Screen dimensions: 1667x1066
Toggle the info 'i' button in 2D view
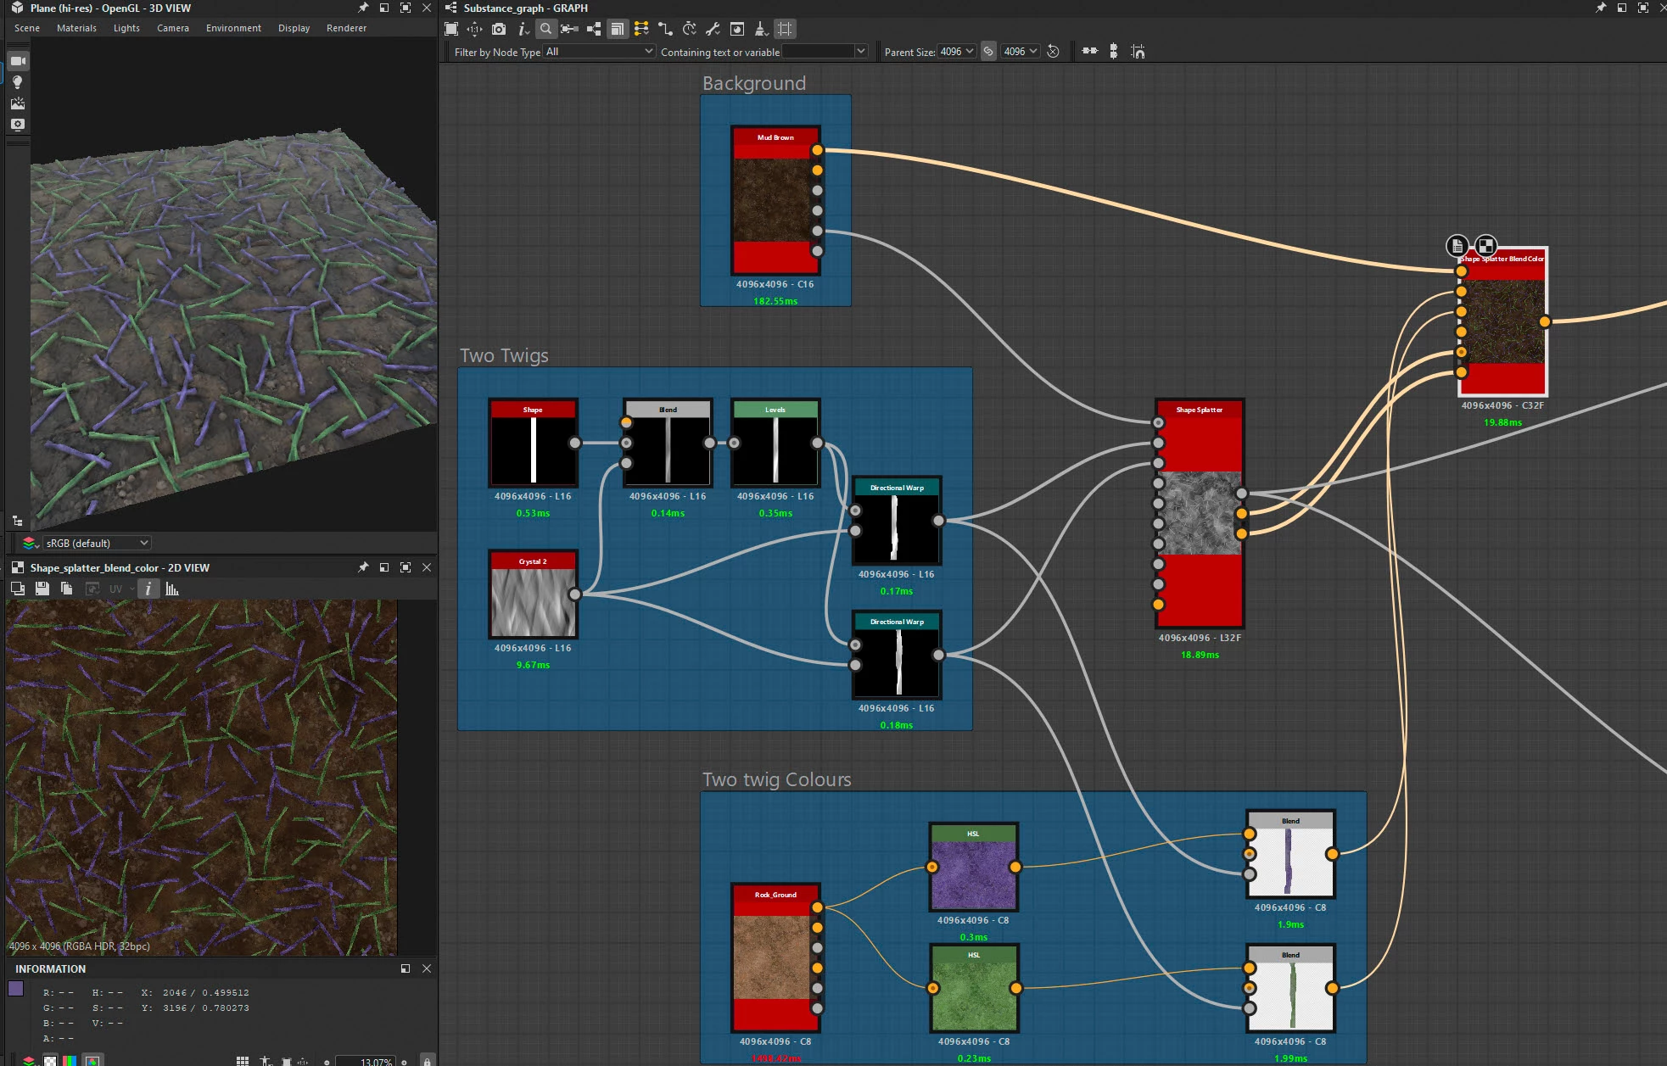coord(148,589)
